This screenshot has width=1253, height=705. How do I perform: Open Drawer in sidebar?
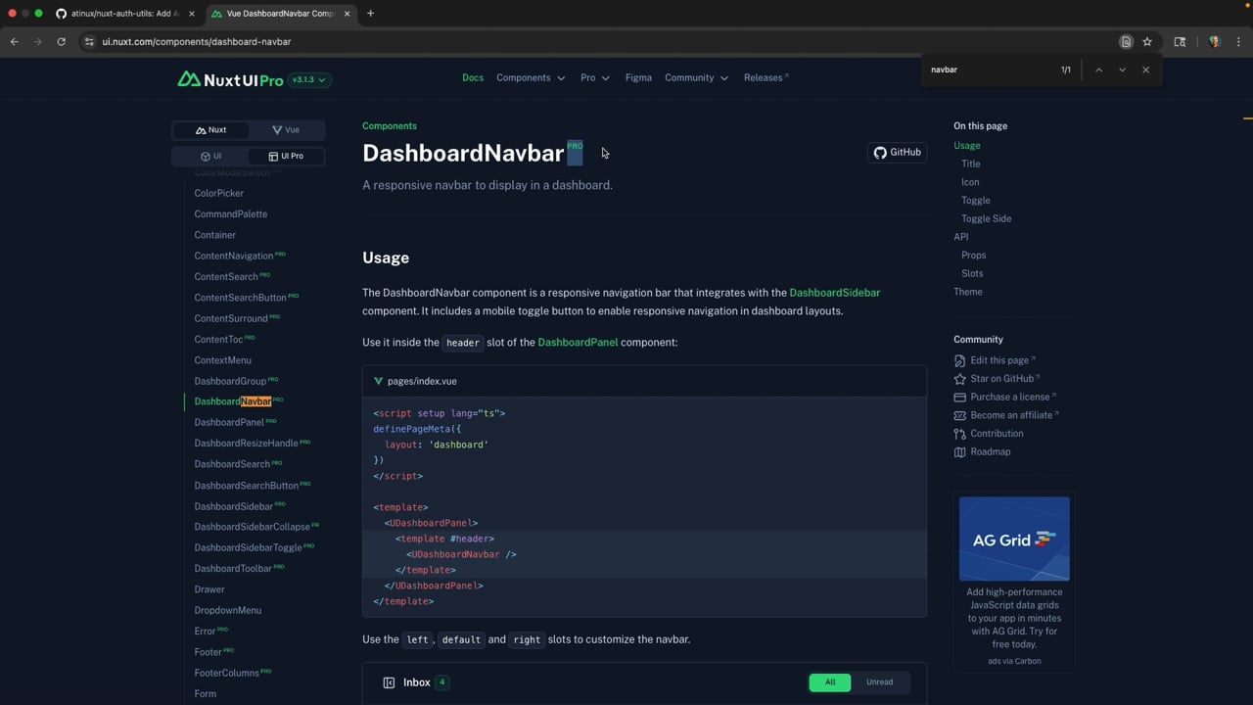[209, 589]
